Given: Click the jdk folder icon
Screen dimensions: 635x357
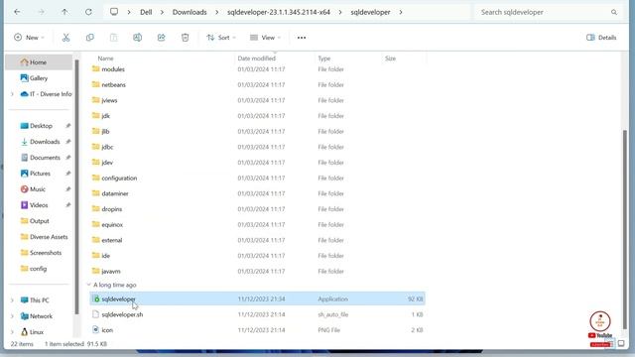Looking at the screenshot, I should [x=95, y=115].
